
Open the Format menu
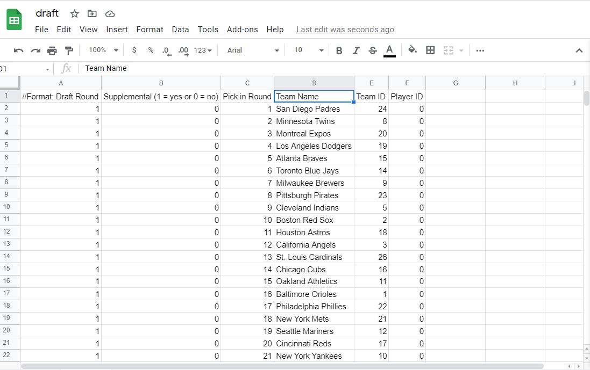pos(150,30)
